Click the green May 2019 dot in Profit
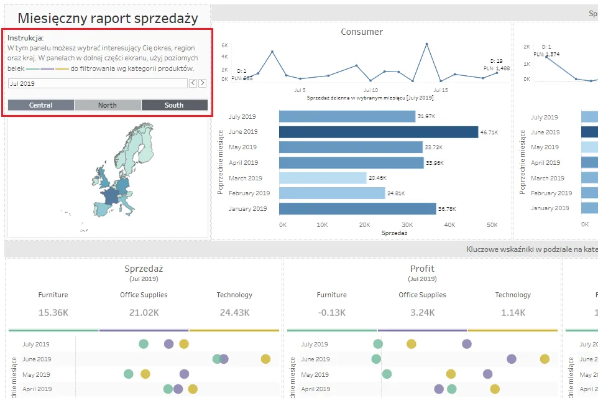598x398 pixels. pos(387,374)
